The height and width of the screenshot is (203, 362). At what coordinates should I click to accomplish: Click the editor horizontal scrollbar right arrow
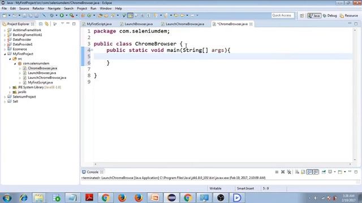350,164
